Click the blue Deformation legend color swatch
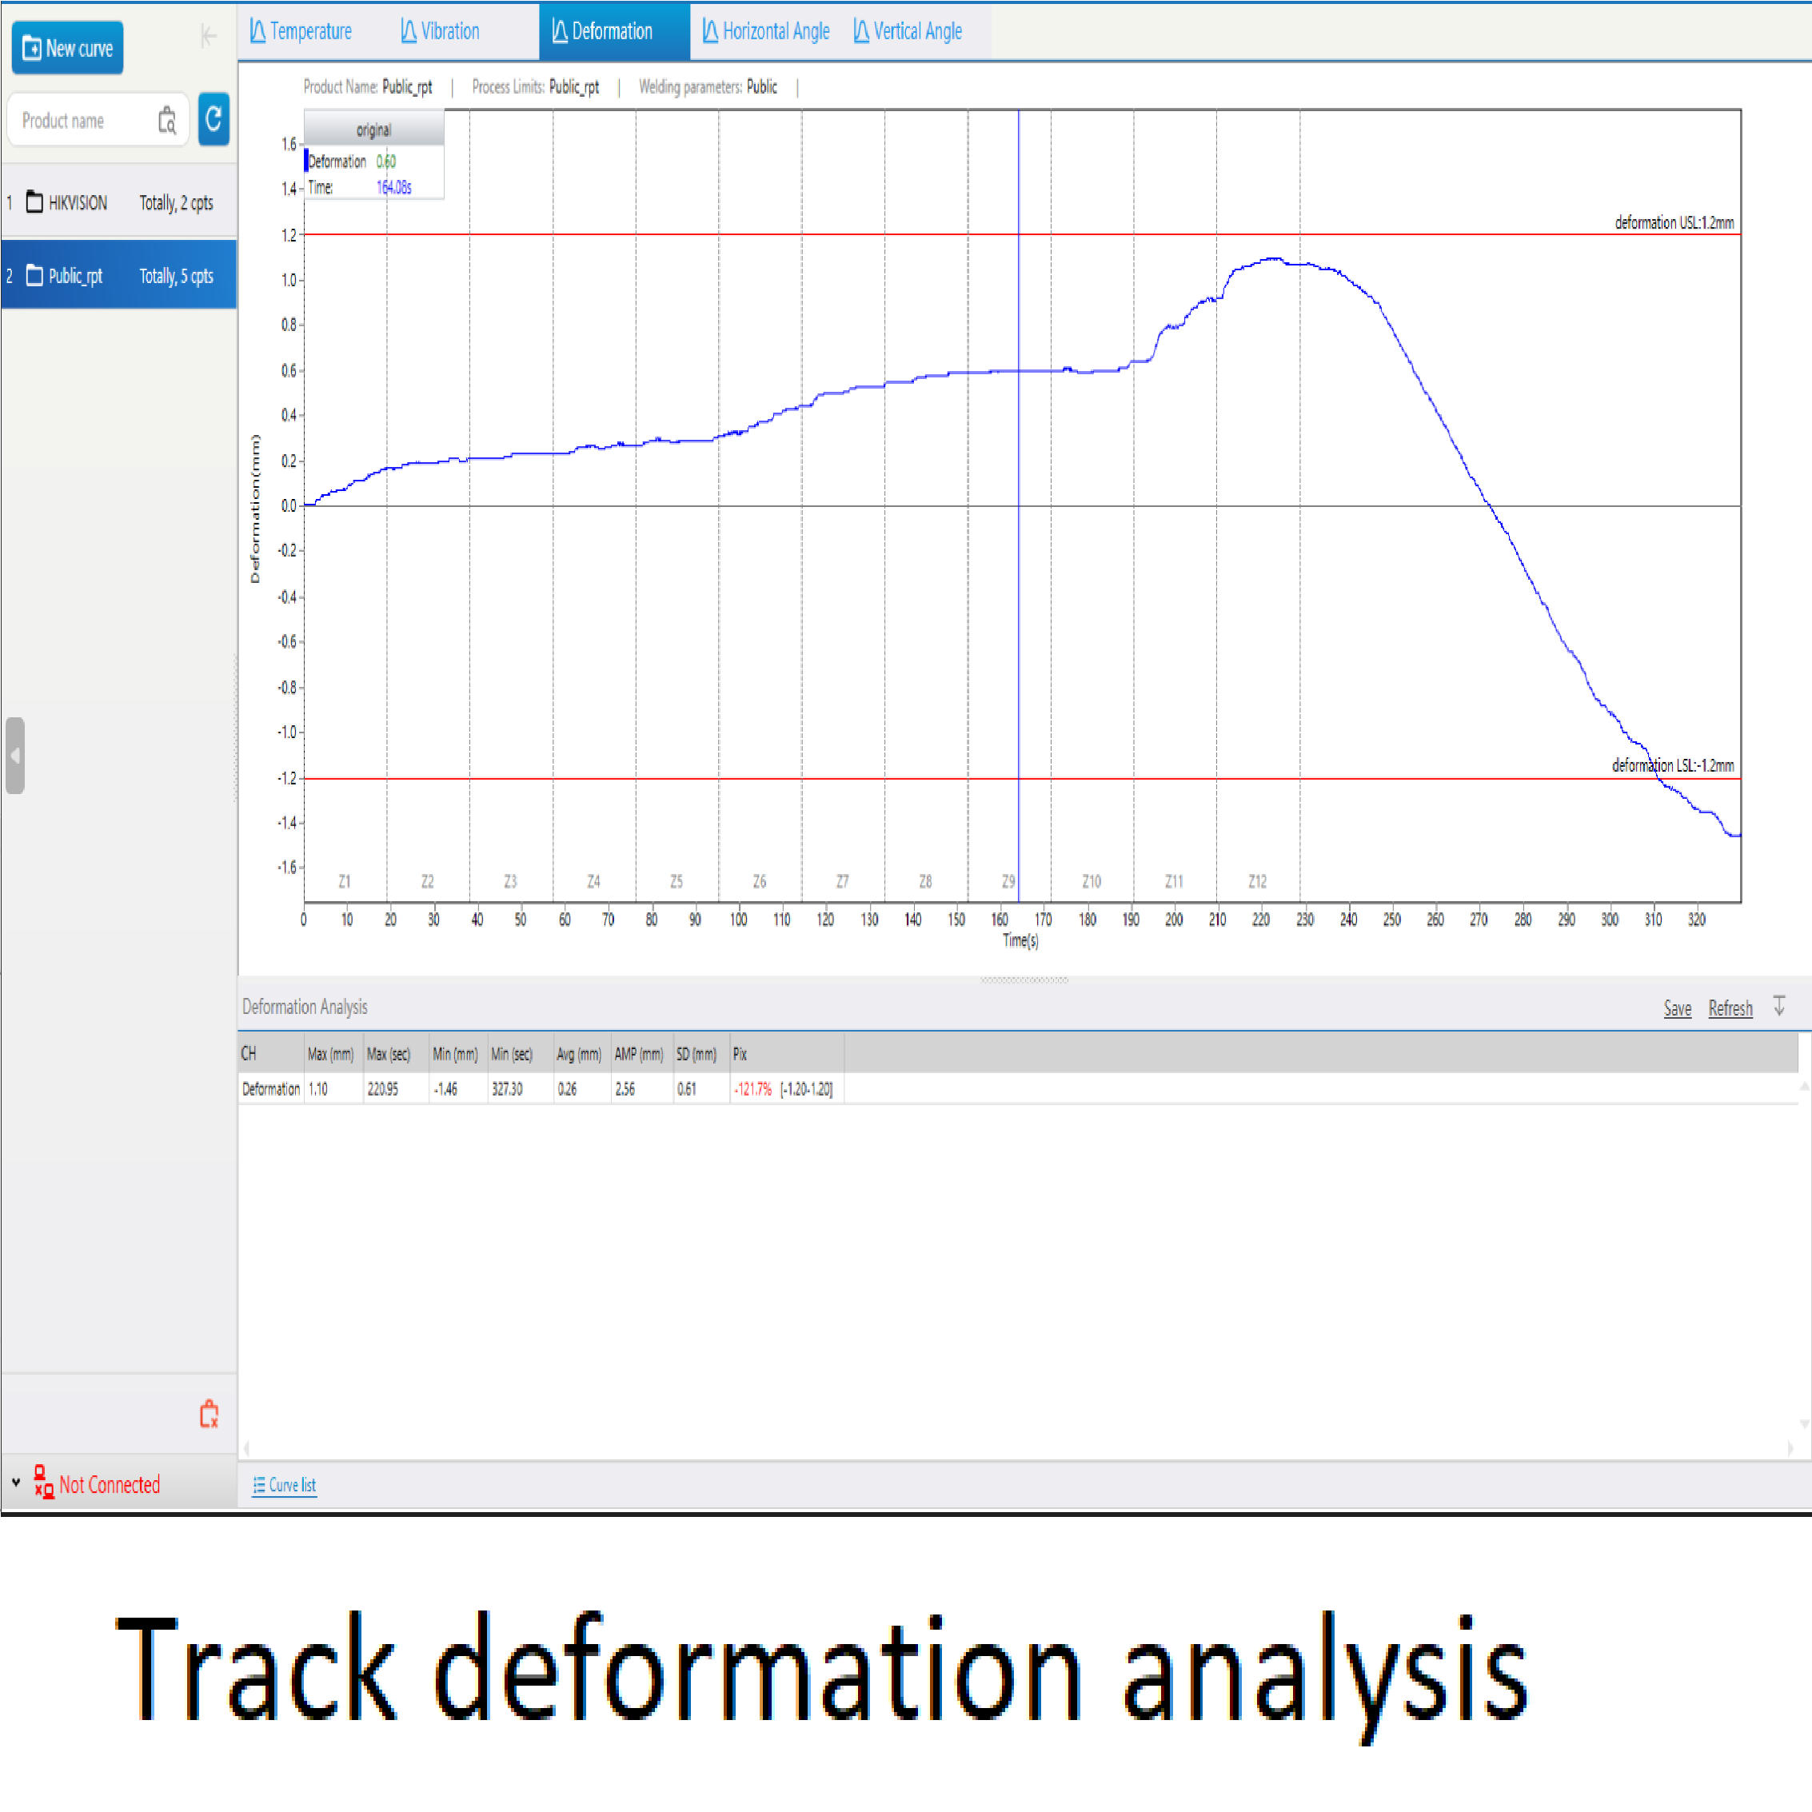This screenshot has width=1812, height=1812. pyautogui.click(x=305, y=161)
